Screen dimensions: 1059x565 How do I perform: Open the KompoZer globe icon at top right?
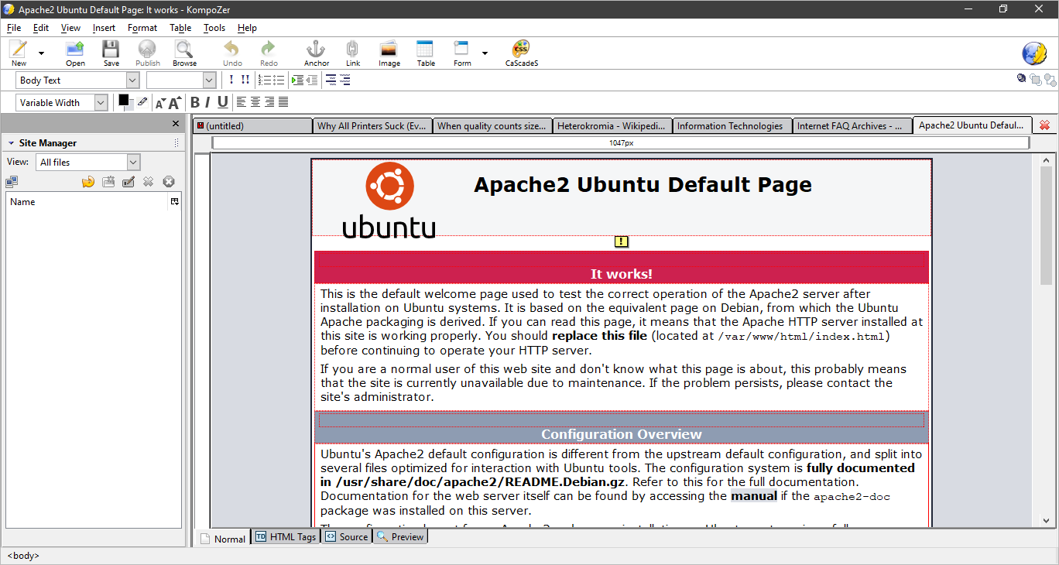(x=1034, y=53)
